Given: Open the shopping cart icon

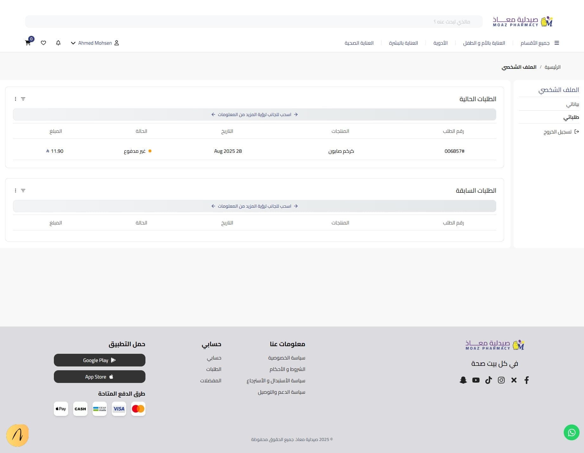Looking at the screenshot, I should tap(28, 43).
